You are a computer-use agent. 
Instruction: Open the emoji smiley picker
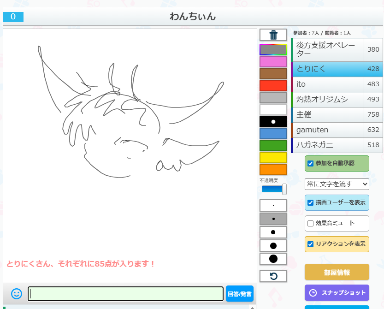pyautogui.click(x=17, y=293)
